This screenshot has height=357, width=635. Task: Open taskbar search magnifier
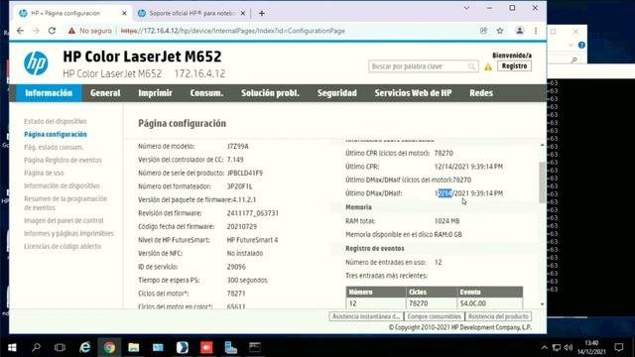click(36, 347)
